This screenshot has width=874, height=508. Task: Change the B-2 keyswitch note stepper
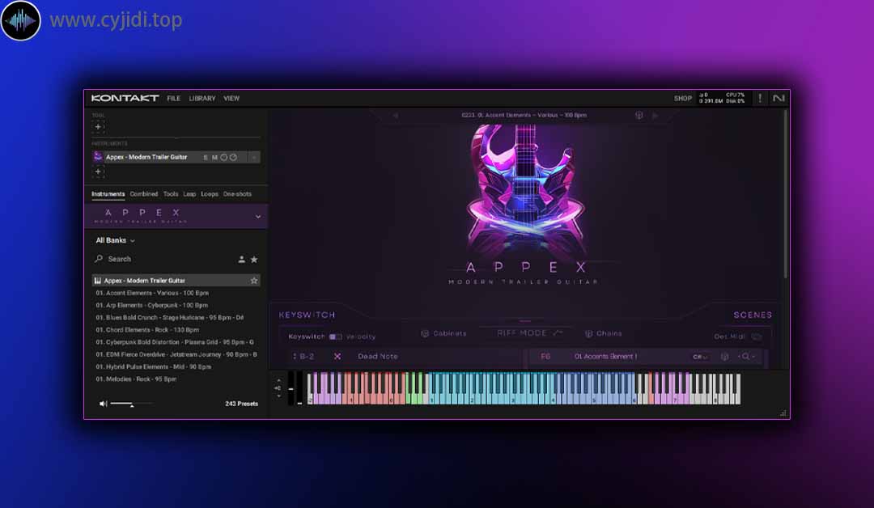[295, 357]
